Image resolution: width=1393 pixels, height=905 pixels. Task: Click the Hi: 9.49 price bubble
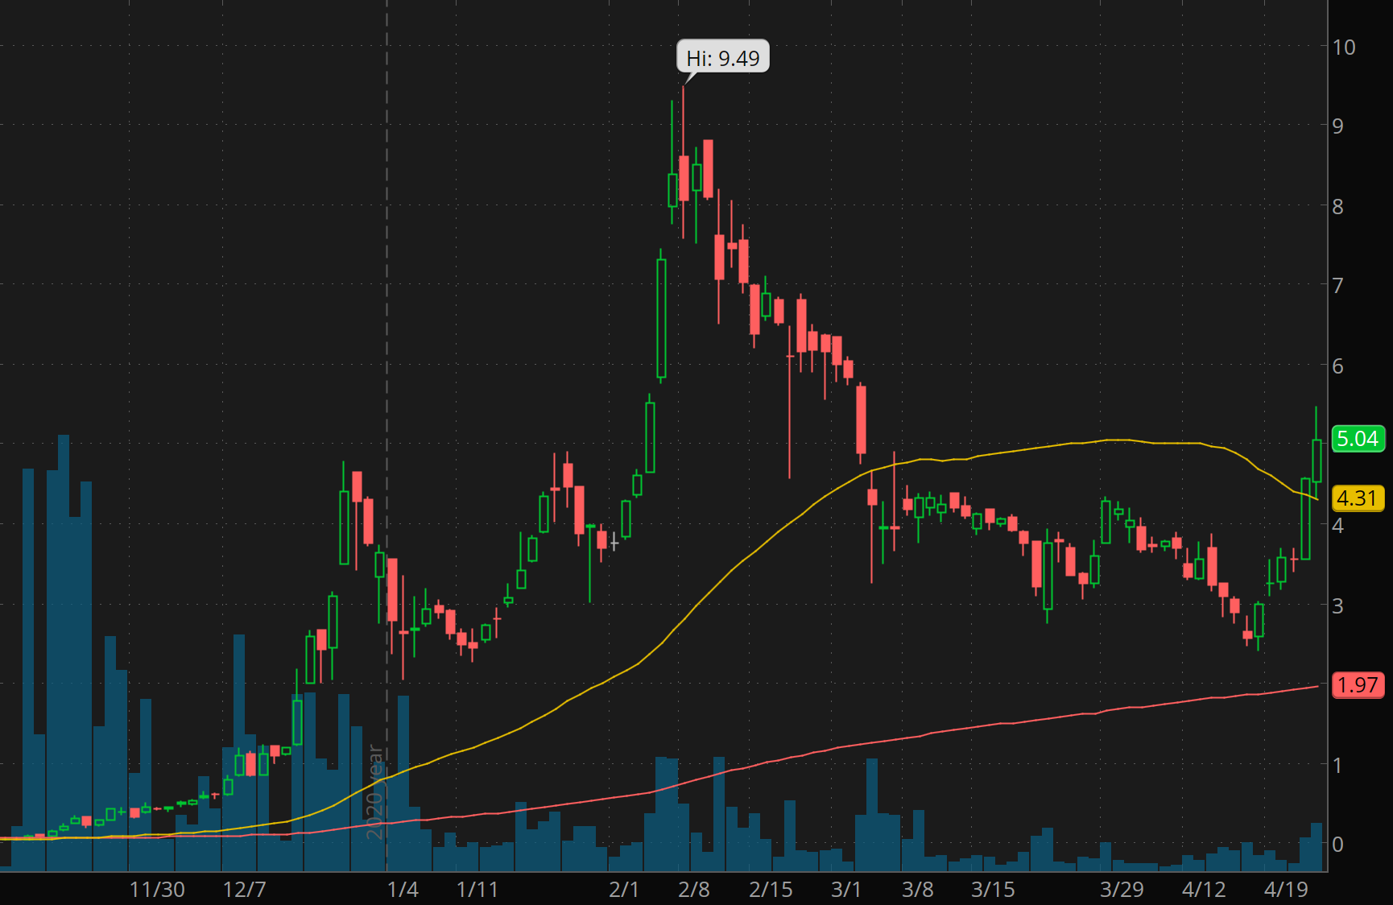pyautogui.click(x=723, y=58)
